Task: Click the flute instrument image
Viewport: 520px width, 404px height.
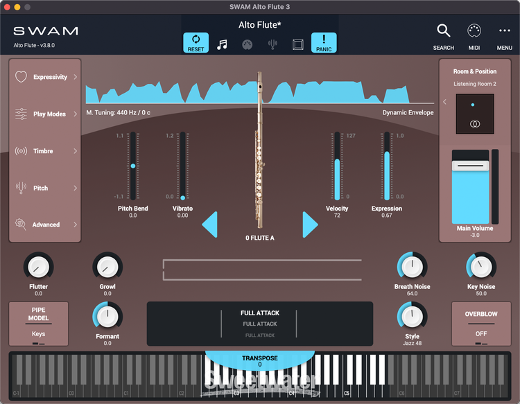Action: point(259,150)
